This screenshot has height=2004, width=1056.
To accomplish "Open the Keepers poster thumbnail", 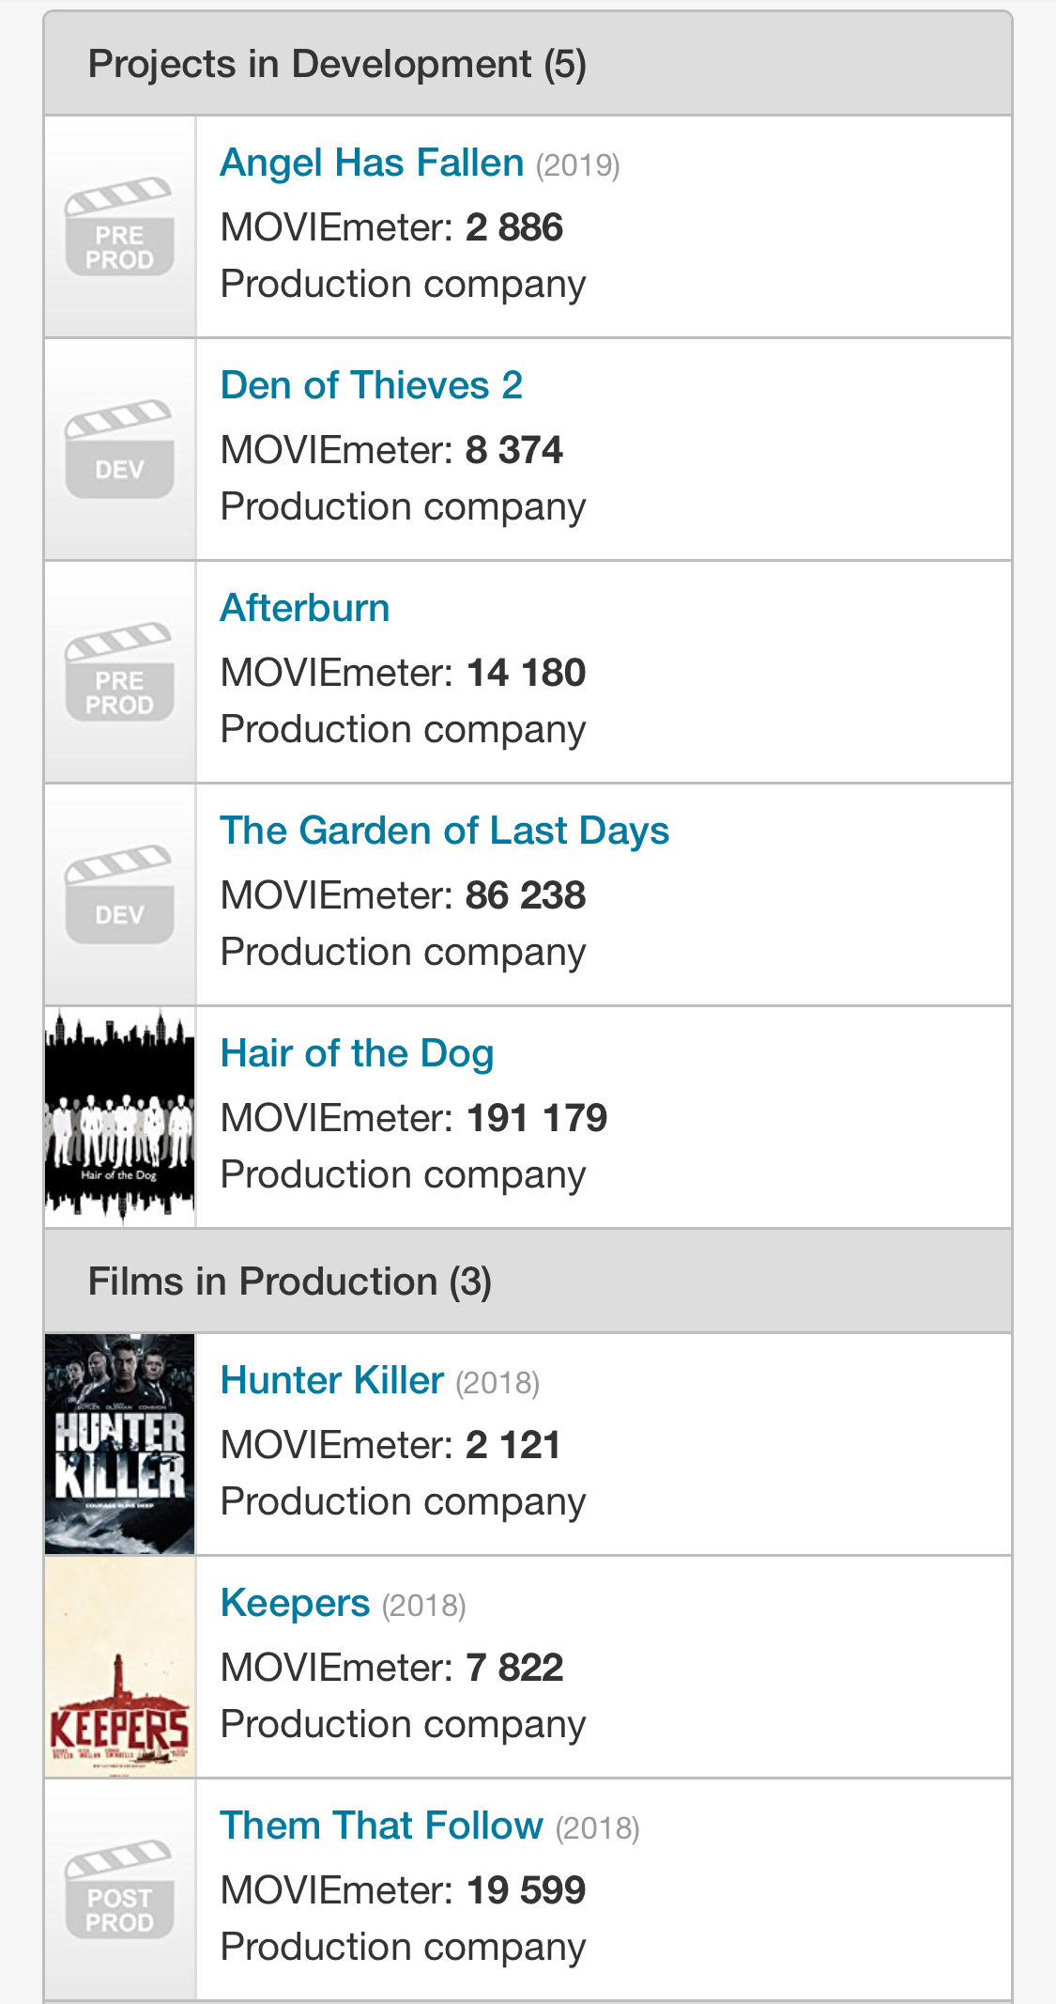I will [119, 1667].
